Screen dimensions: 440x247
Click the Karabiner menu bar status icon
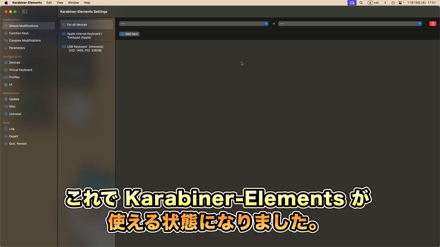352,3
